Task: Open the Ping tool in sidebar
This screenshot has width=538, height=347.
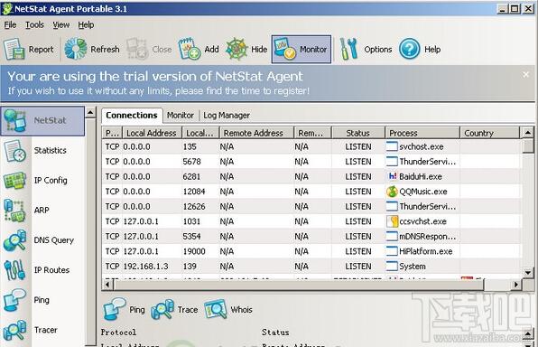Action: click(x=42, y=300)
